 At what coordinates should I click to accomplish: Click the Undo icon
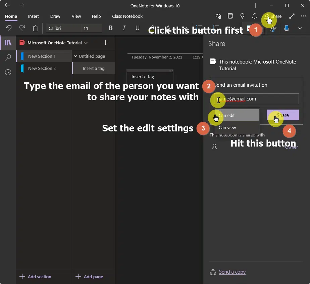[x=8, y=28]
